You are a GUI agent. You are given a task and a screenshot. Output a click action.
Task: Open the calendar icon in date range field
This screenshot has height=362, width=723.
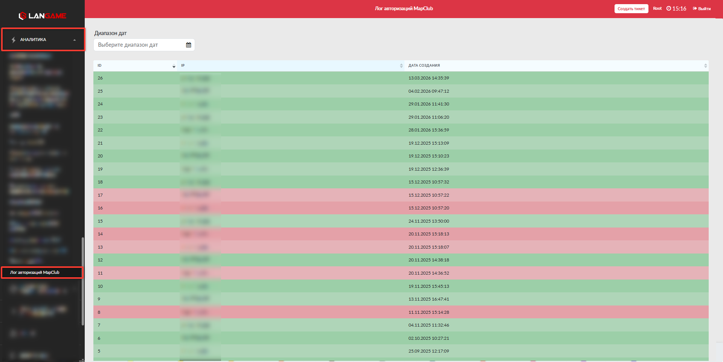click(189, 45)
